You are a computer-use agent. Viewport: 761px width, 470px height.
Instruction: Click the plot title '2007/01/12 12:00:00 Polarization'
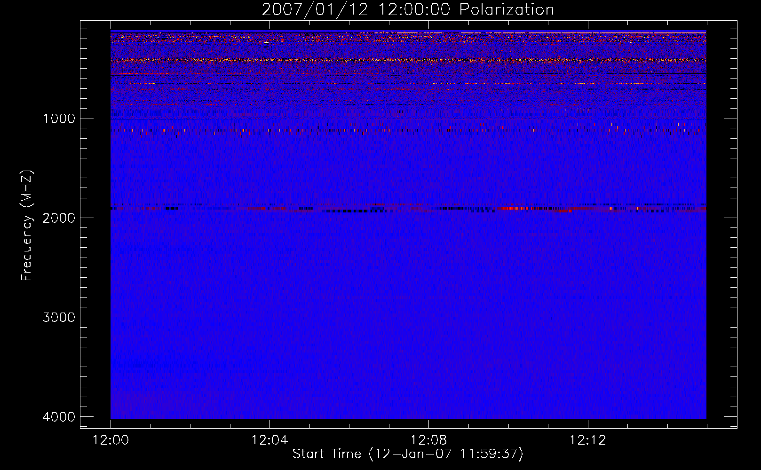click(408, 10)
